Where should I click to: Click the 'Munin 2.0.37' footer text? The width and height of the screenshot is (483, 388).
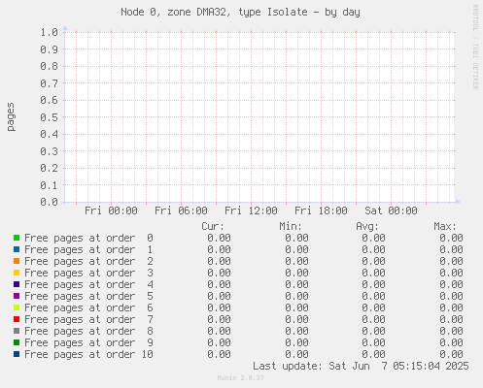tap(241, 377)
